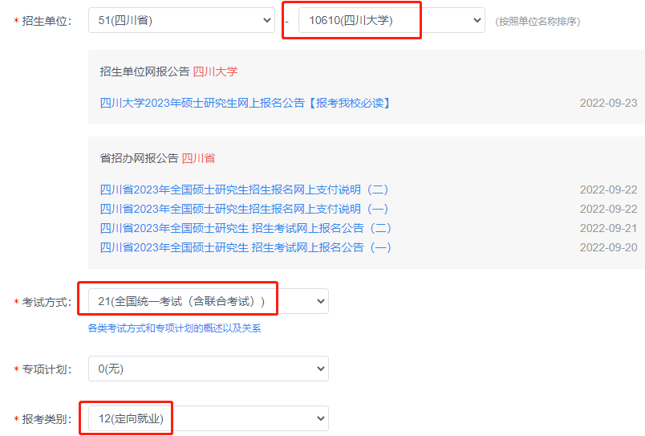Click the (按照单位名称排序) note

[x=537, y=22]
